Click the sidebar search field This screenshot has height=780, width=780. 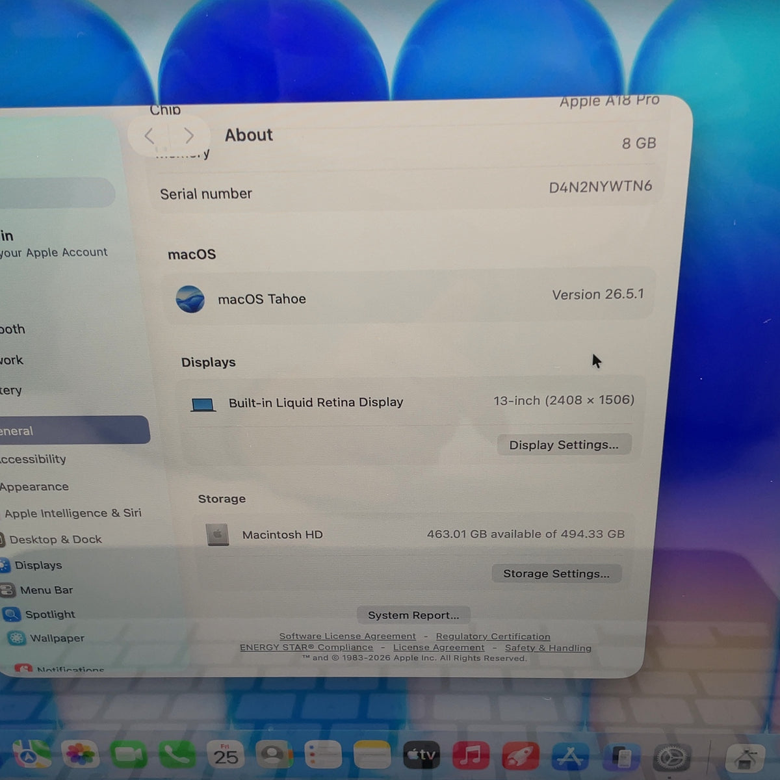pyautogui.click(x=57, y=193)
